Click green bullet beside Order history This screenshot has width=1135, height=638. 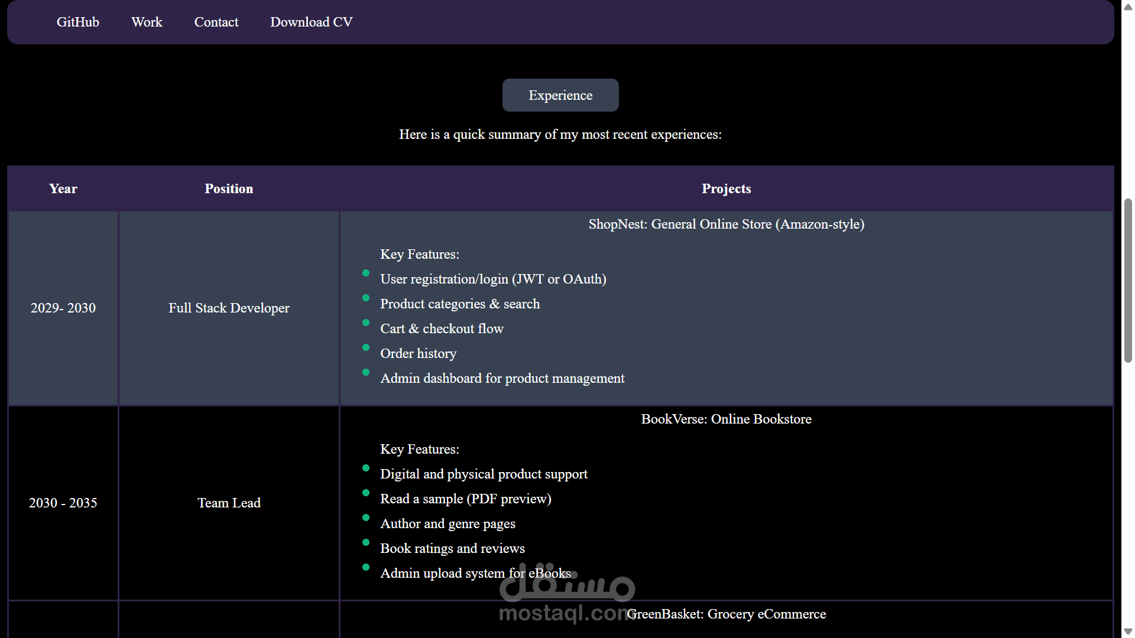(x=366, y=347)
